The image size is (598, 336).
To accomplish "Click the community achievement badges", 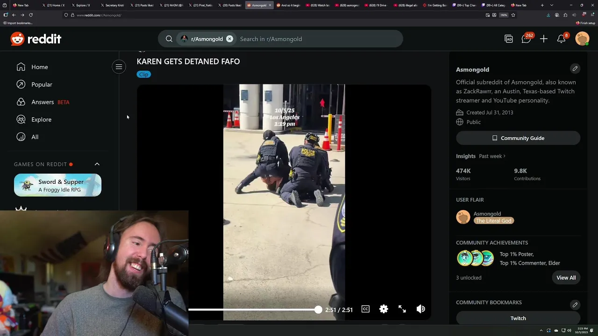I will pos(475,258).
